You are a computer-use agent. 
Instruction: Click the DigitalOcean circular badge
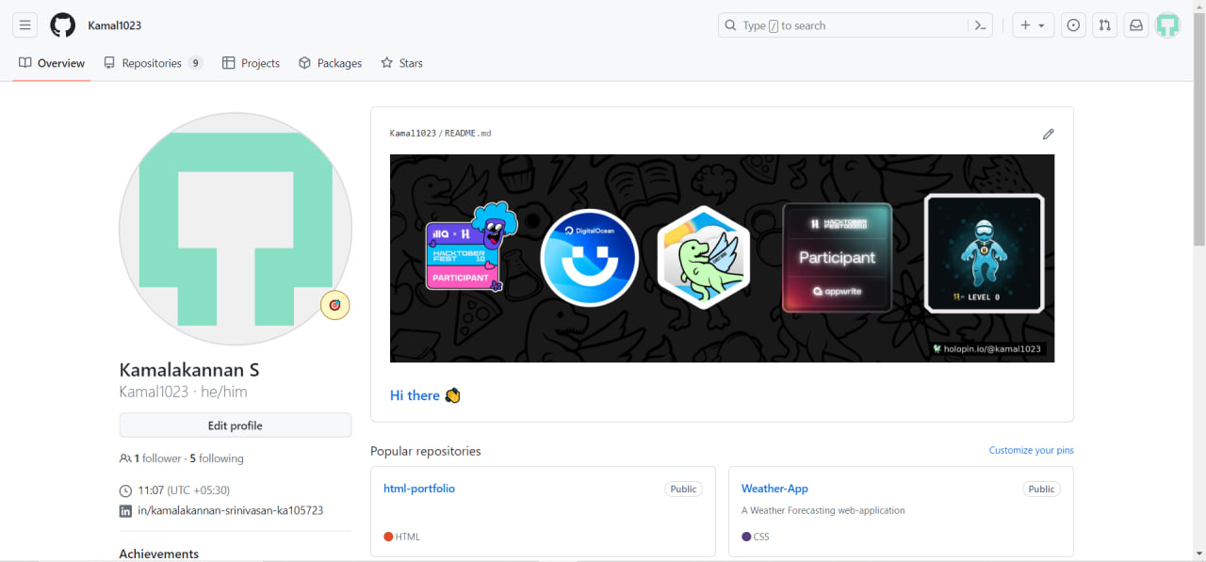click(590, 258)
